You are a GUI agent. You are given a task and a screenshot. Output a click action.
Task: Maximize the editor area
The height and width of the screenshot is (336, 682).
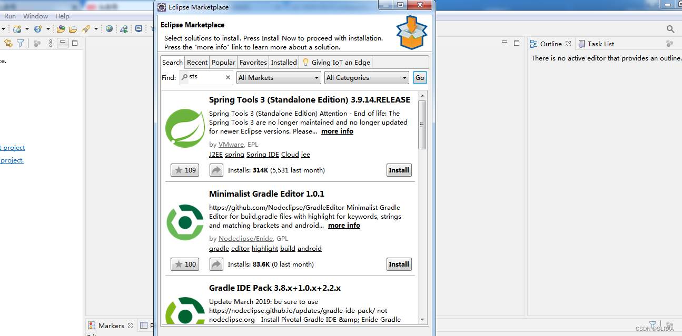(517, 43)
